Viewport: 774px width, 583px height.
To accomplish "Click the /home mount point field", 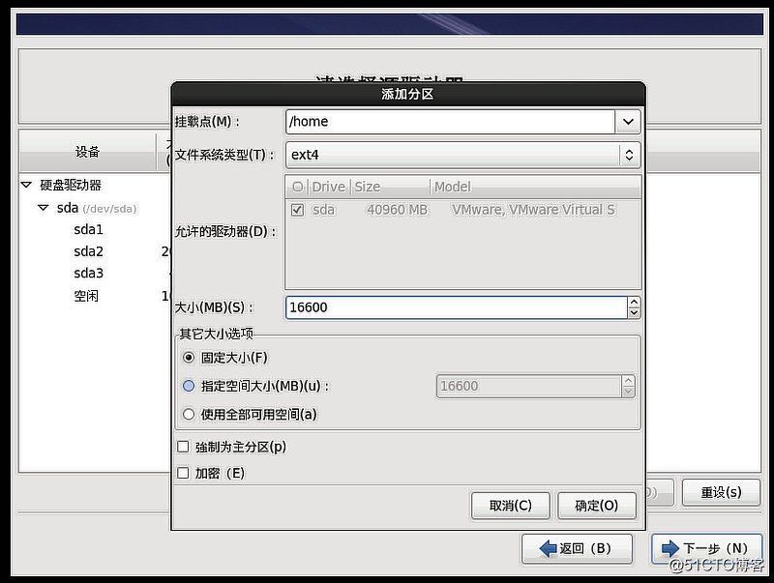I will [450, 122].
